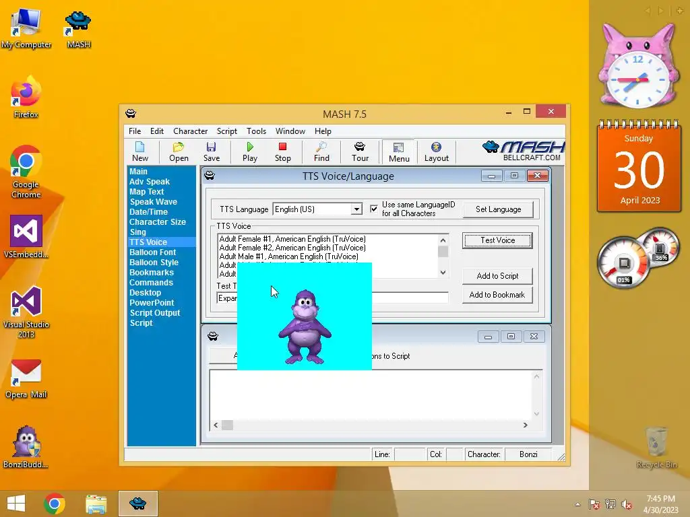Click Add to Bookmark button

pos(497,295)
